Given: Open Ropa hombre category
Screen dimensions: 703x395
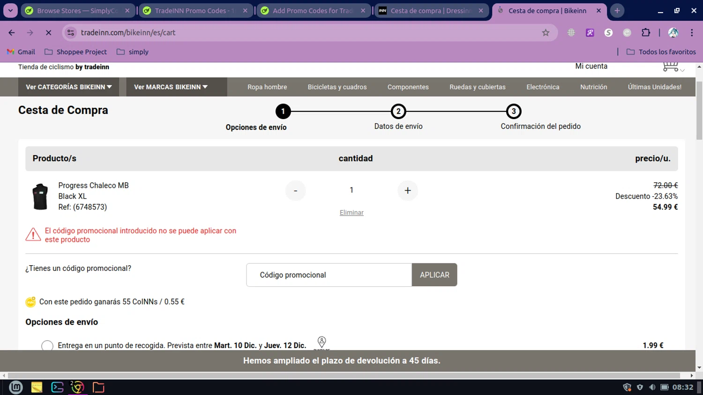Looking at the screenshot, I should [267, 87].
